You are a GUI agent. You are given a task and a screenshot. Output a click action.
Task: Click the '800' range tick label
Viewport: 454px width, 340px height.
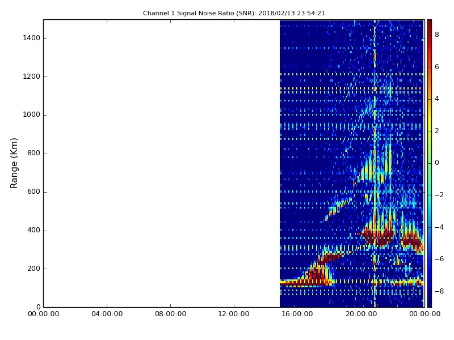coord(33,153)
